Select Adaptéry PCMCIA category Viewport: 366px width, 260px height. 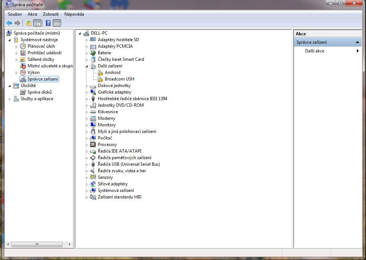(115, 46)
